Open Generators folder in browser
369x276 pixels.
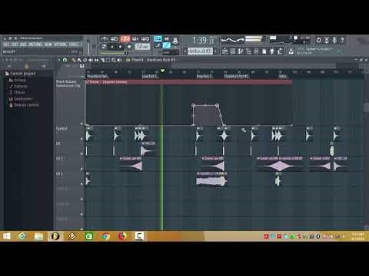pos(21,99)
